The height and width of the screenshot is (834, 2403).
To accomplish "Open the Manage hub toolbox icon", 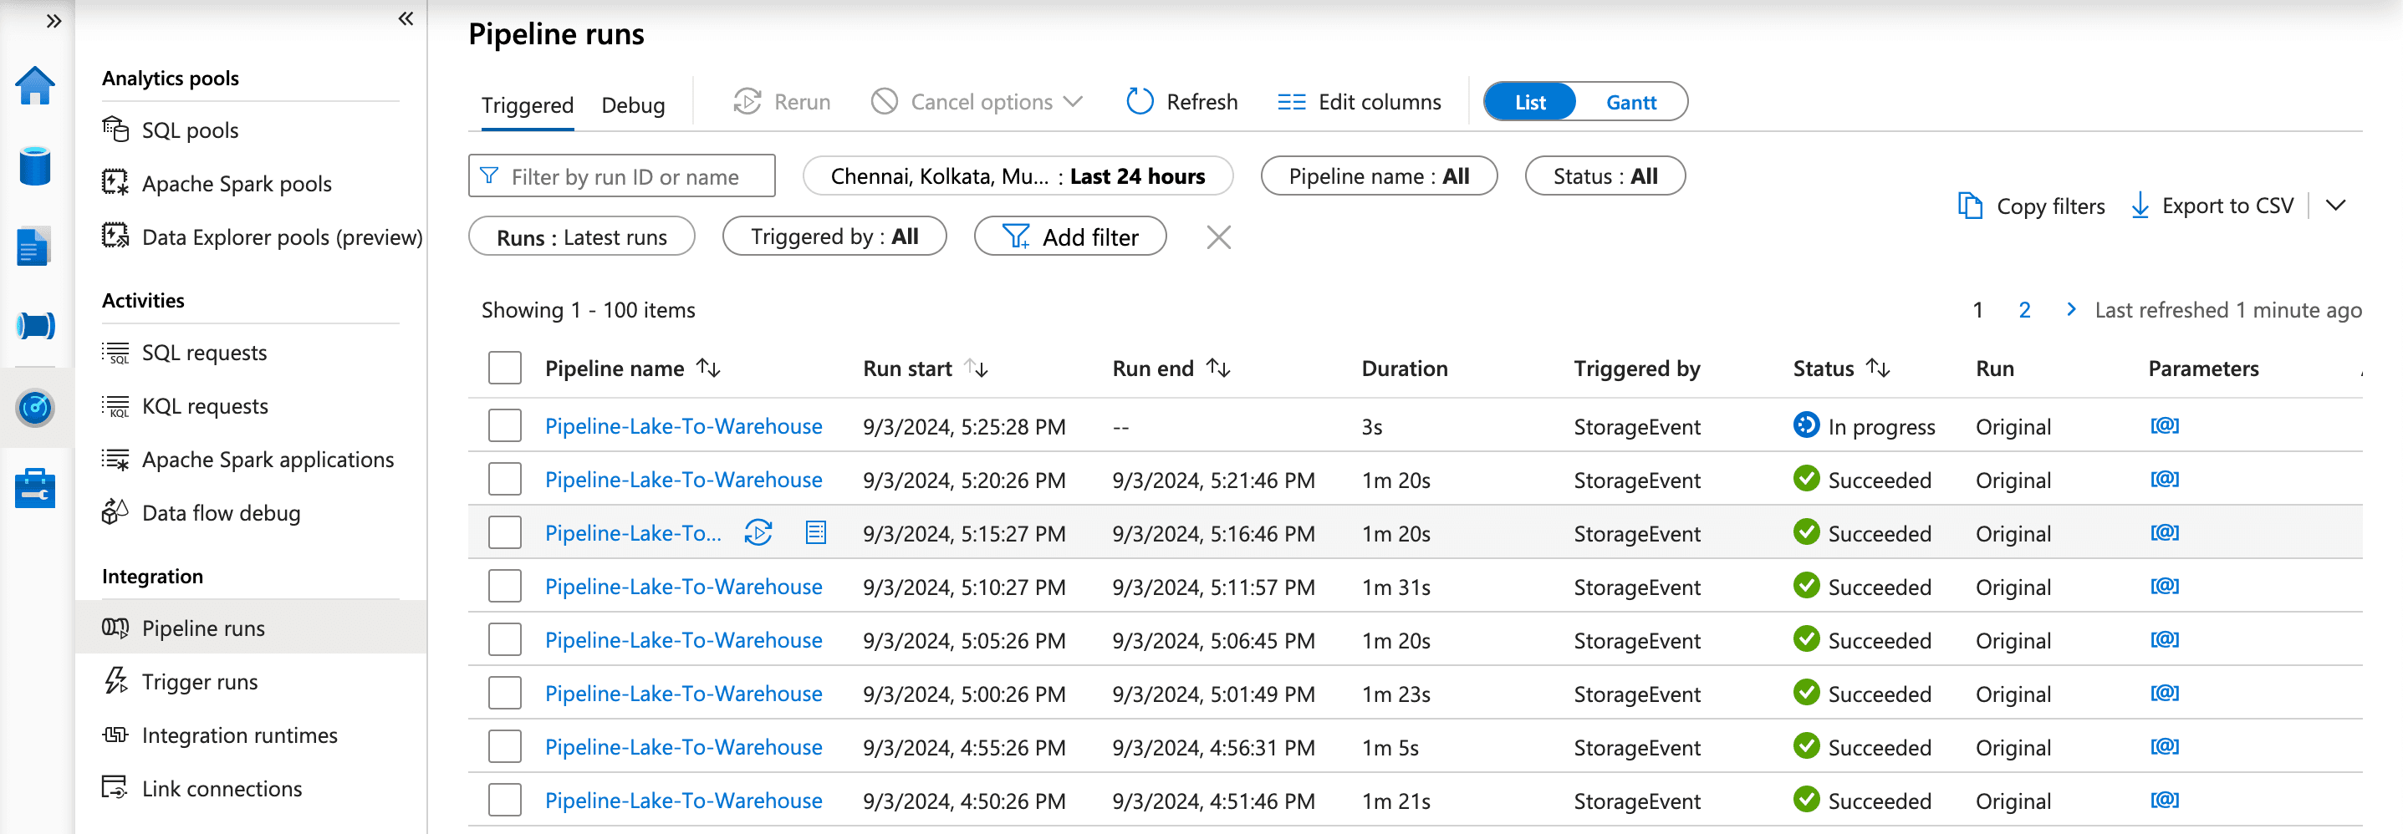I will tap(35, 488).
